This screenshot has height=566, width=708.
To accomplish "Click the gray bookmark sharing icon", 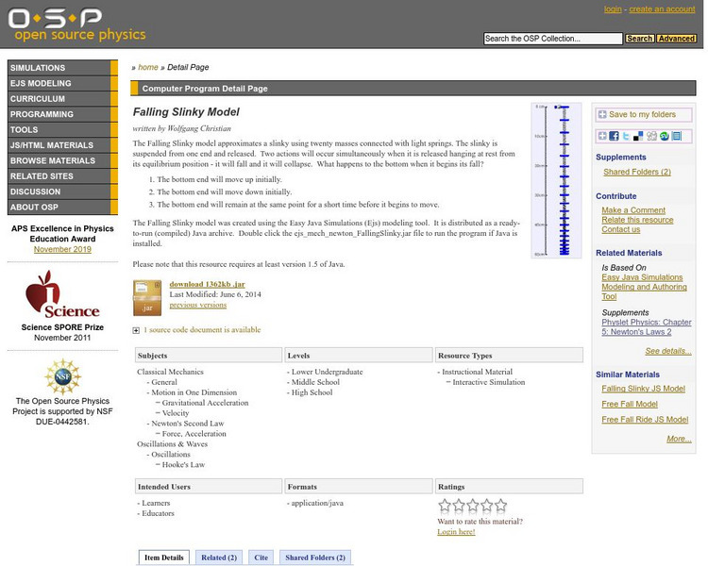I will [x=651, y=136].
